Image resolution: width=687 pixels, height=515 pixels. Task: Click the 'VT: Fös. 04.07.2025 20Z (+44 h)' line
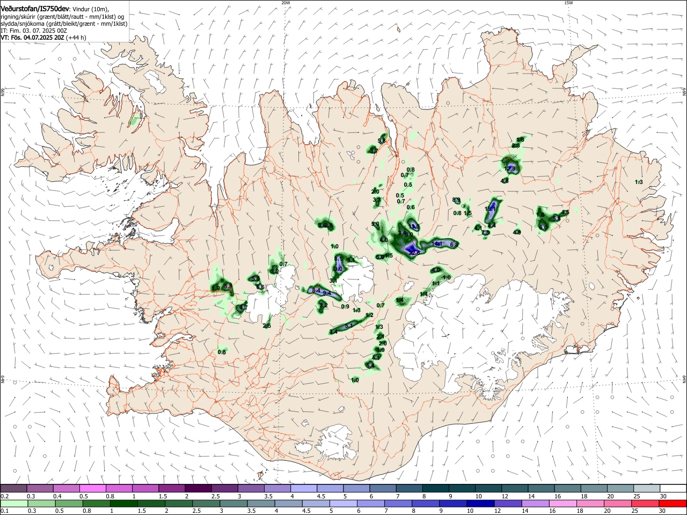tap(43, 38)
